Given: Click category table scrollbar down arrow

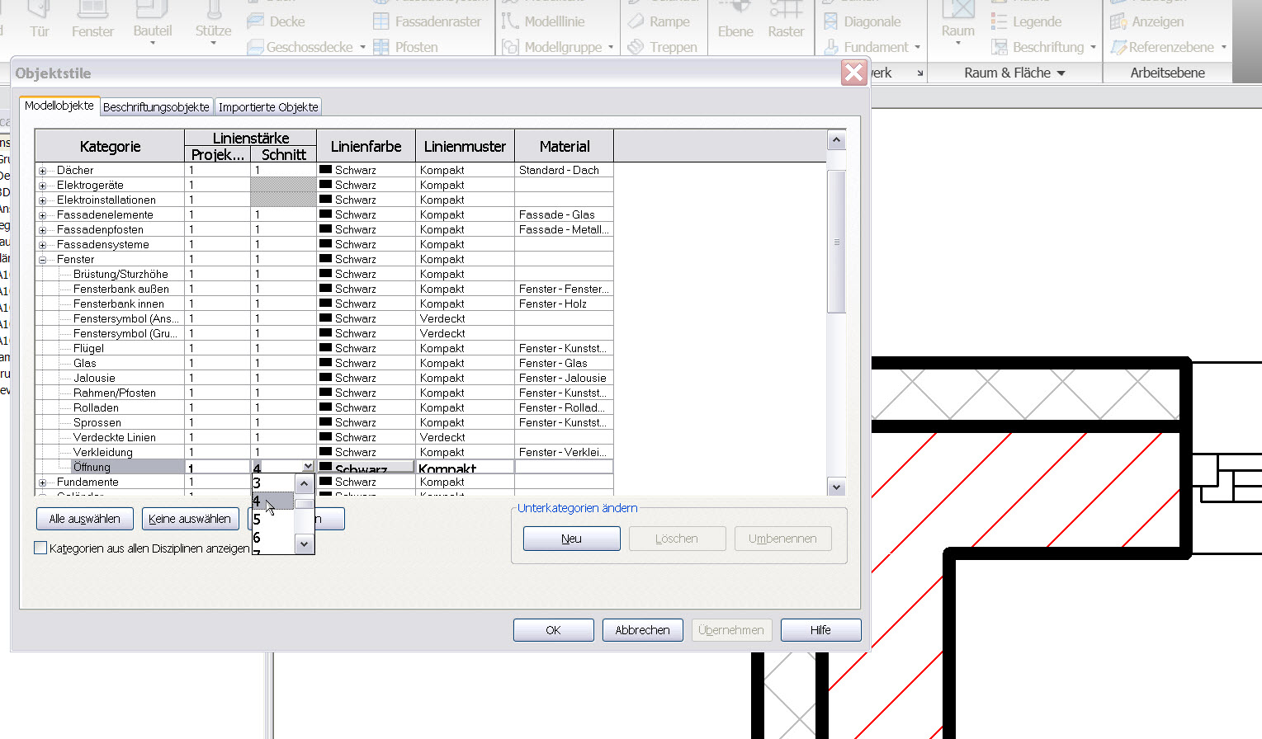Looking at the screenshot, I should 836,487.
